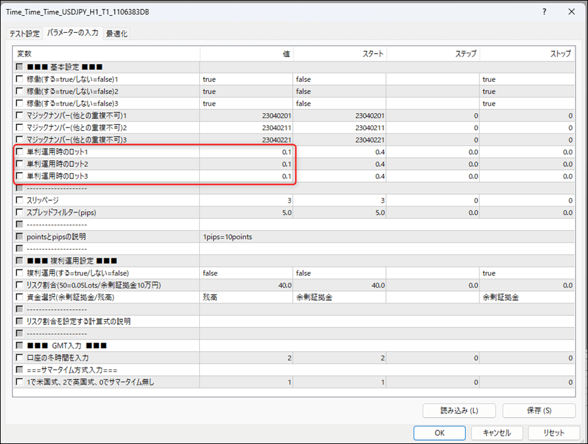The height and width of the screenshot is (444, 588).
Task: Check the 口座の冬時間を入力 checkbox
Action: [x=20, y=358]
